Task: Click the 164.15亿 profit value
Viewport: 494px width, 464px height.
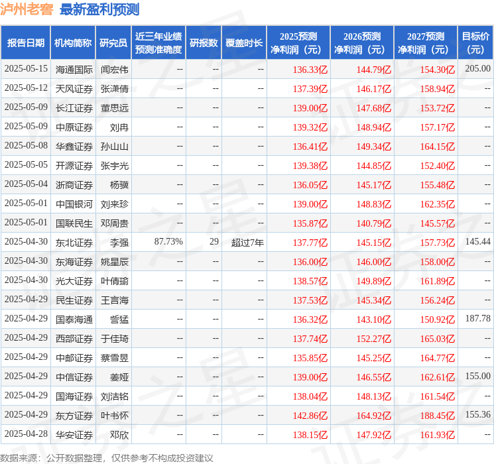Action: pos(437,146)
